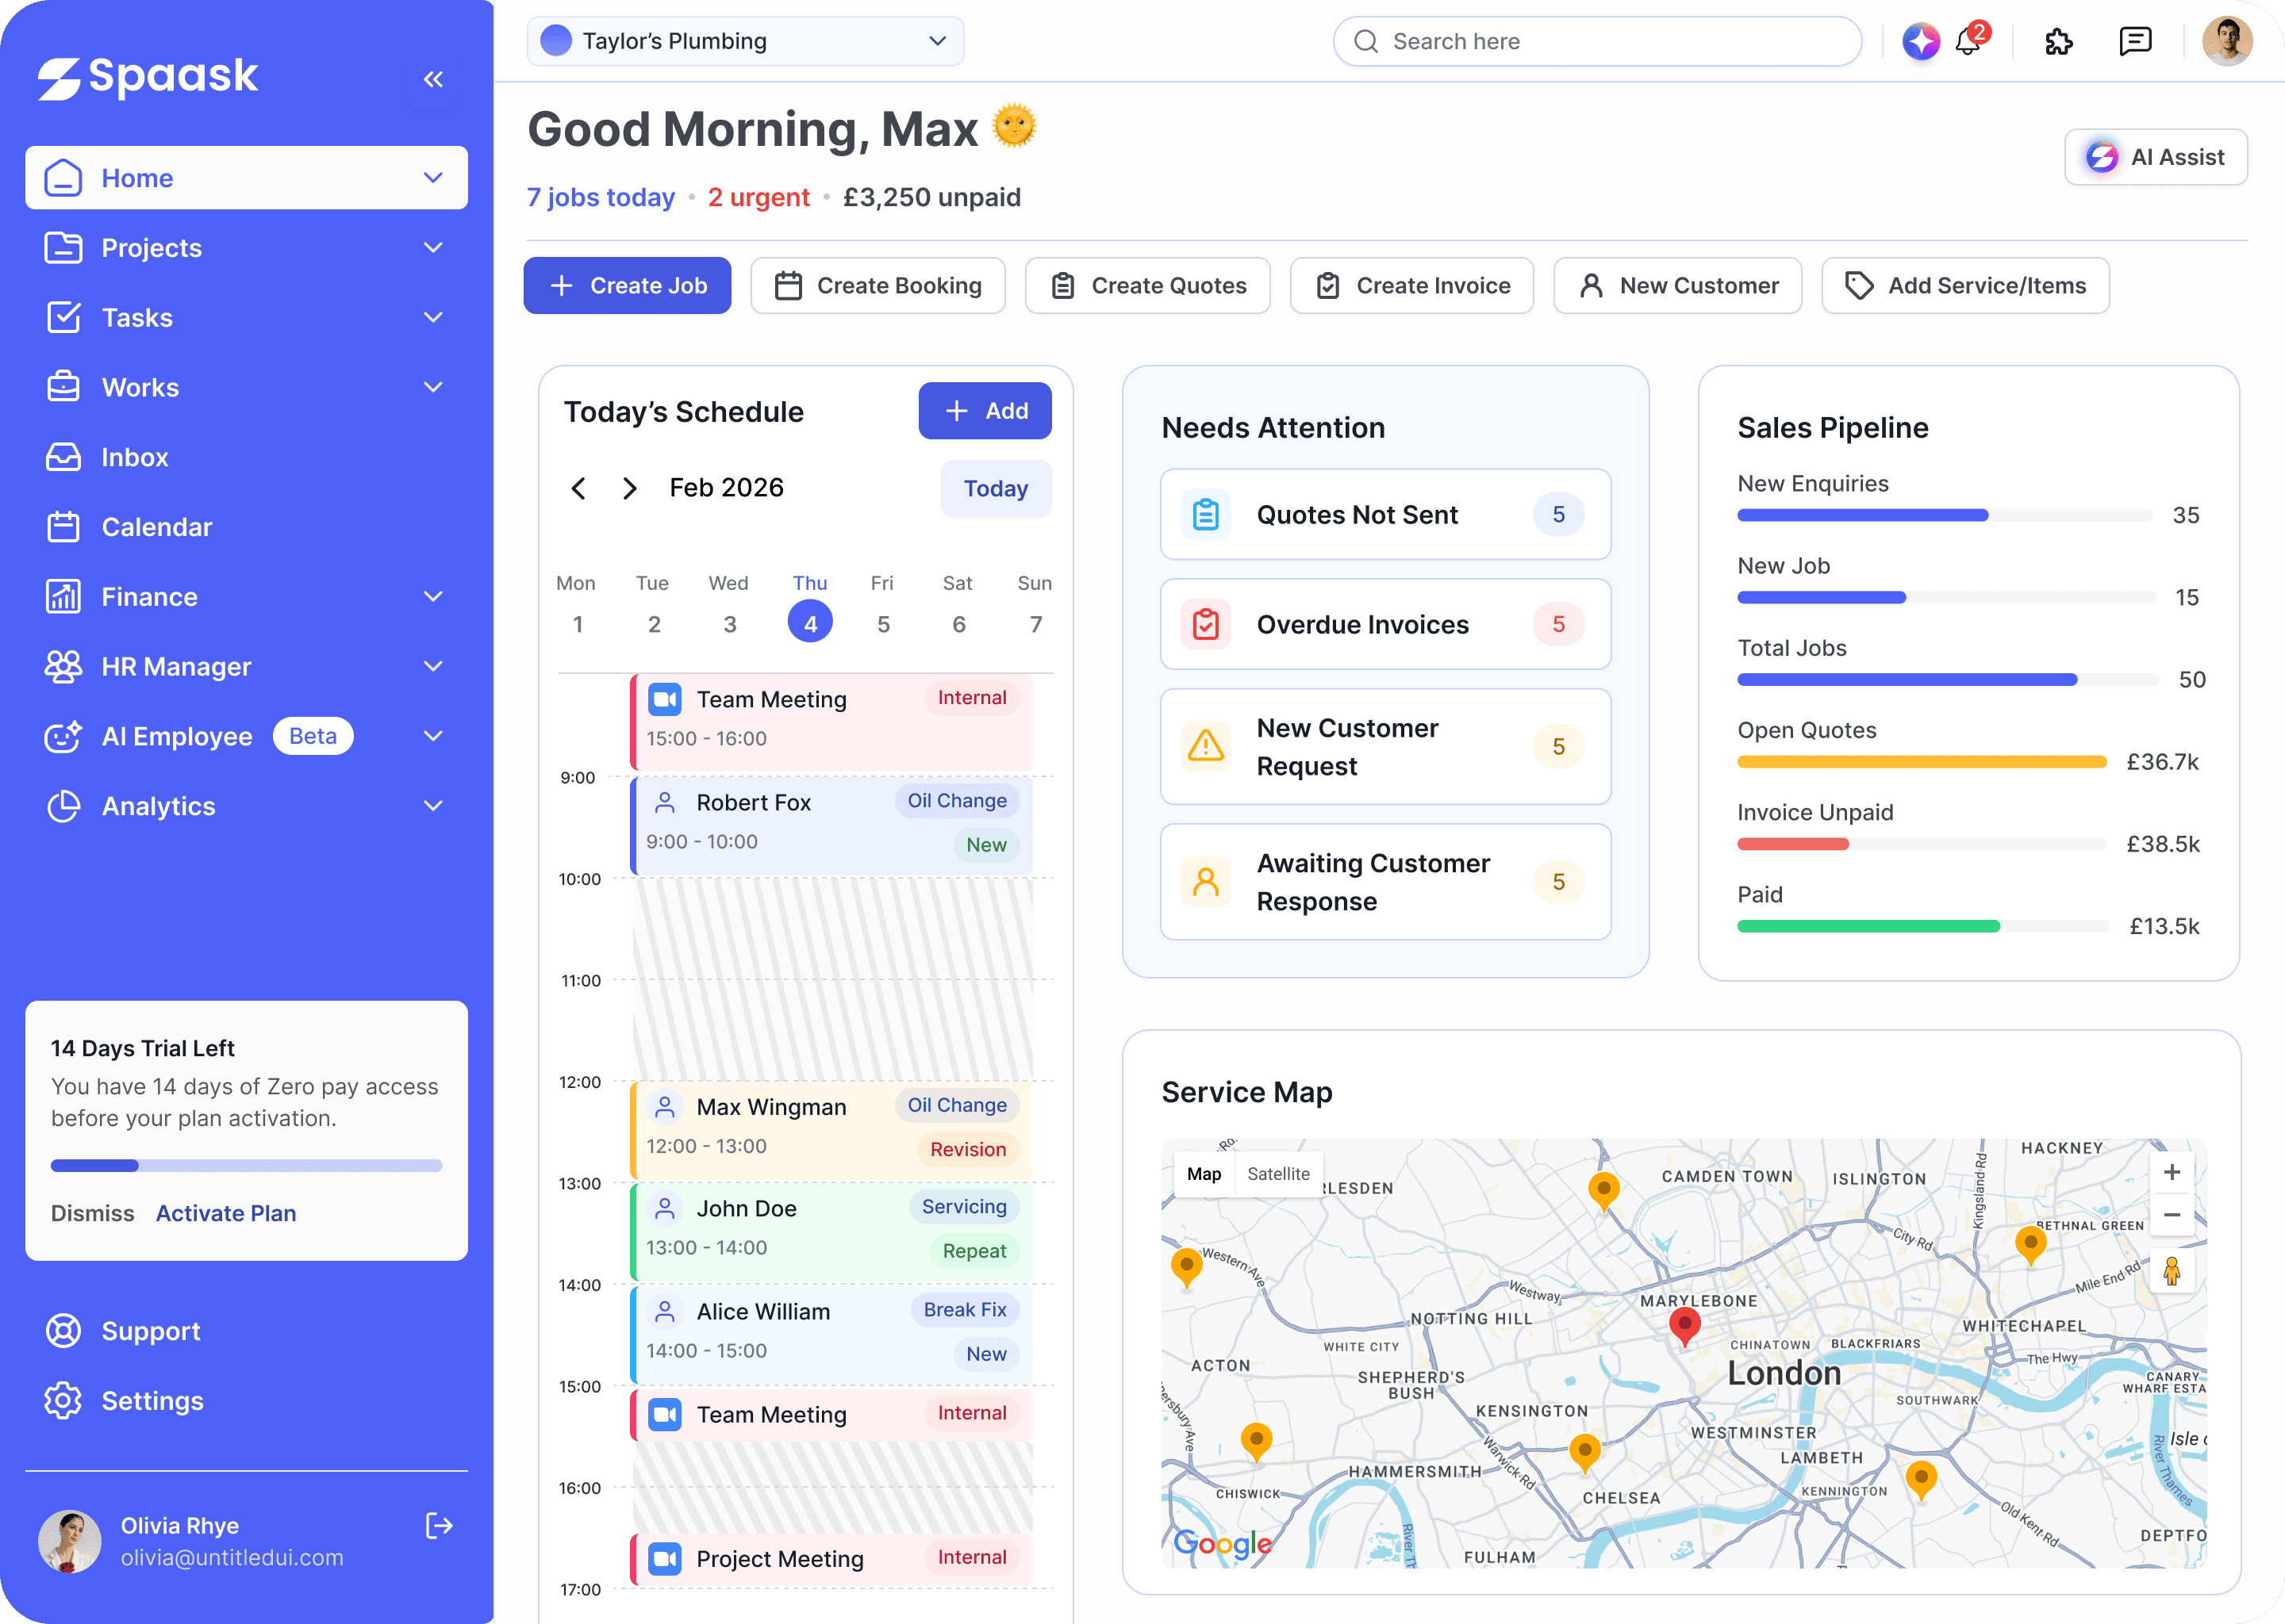Click the Create Invoice button
Screen dimensions: 2285x1624
(x=1411, y=286)
